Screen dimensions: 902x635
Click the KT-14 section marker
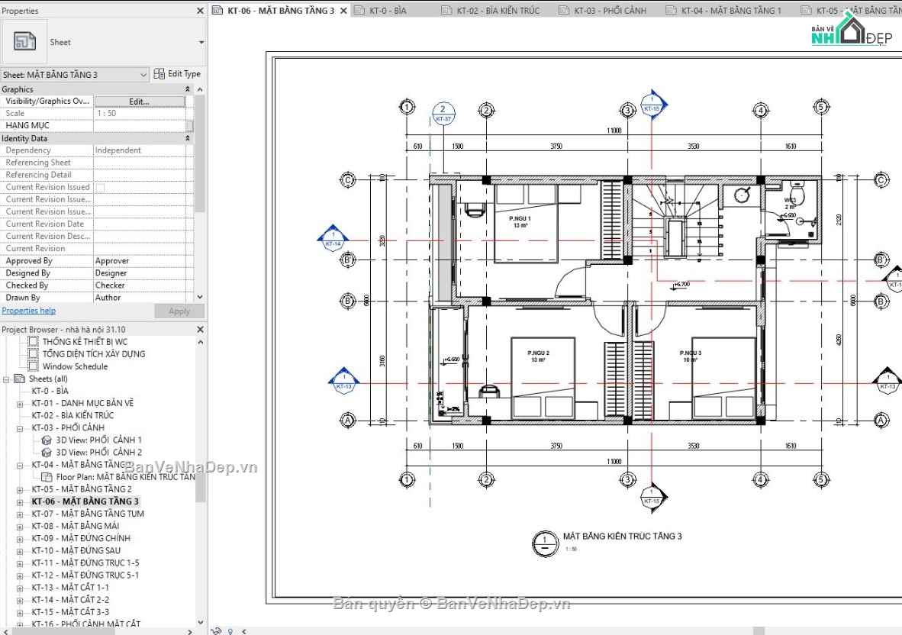pyautogui.click(x=333, y=238)
